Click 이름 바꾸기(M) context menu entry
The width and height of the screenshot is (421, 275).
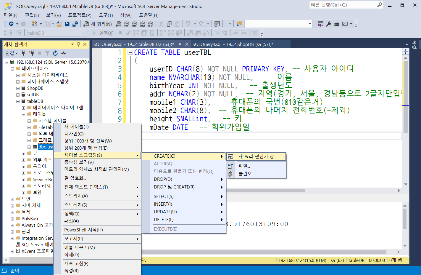97,247
